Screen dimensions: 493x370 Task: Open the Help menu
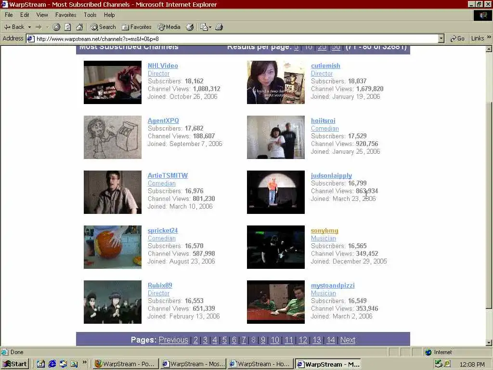[109, 15]
